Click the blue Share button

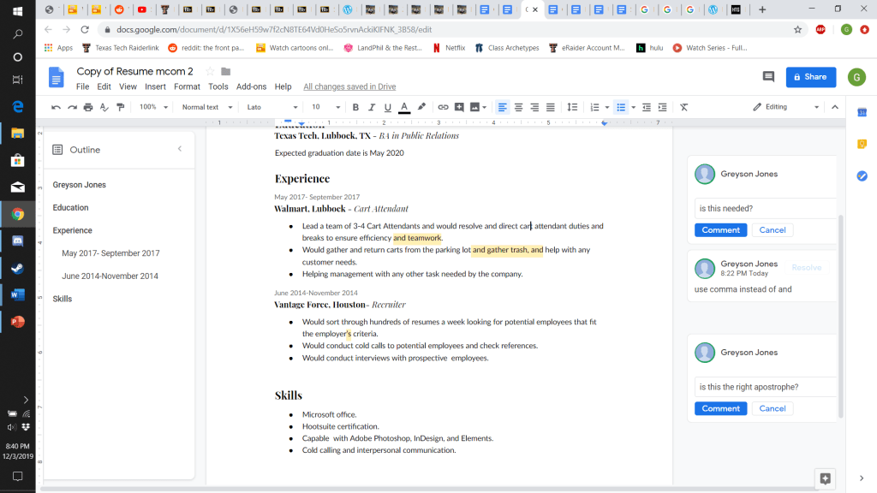click(x=810, y=77)
